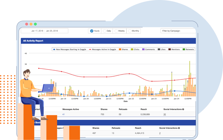Image resolution: width=223 pixels, height=140 pixels.
Task: Click the Shares column header in first table
Action: click(104, 109)
